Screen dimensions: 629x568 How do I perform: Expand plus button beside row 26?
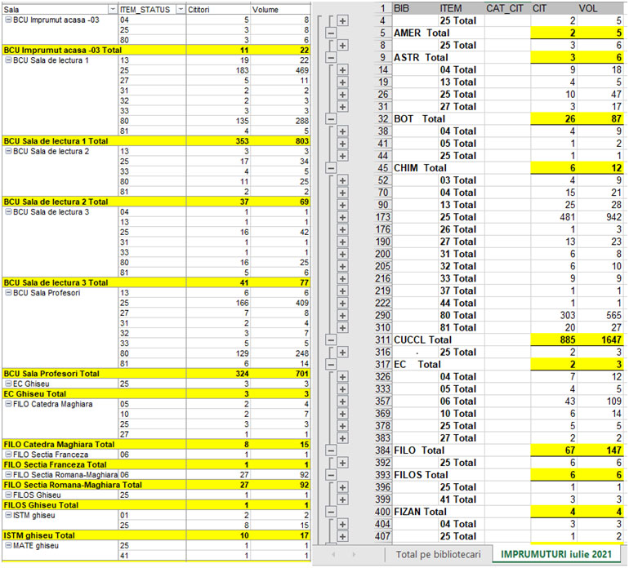342,94
